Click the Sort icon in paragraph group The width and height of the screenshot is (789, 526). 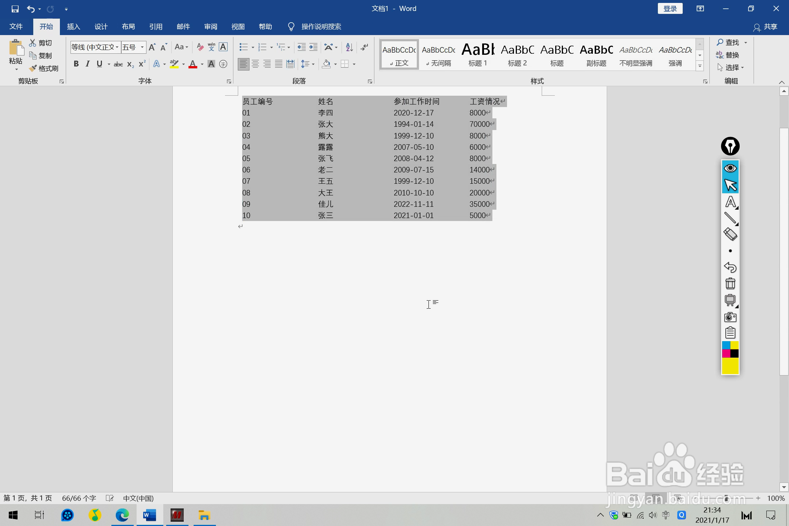point(349,47)
